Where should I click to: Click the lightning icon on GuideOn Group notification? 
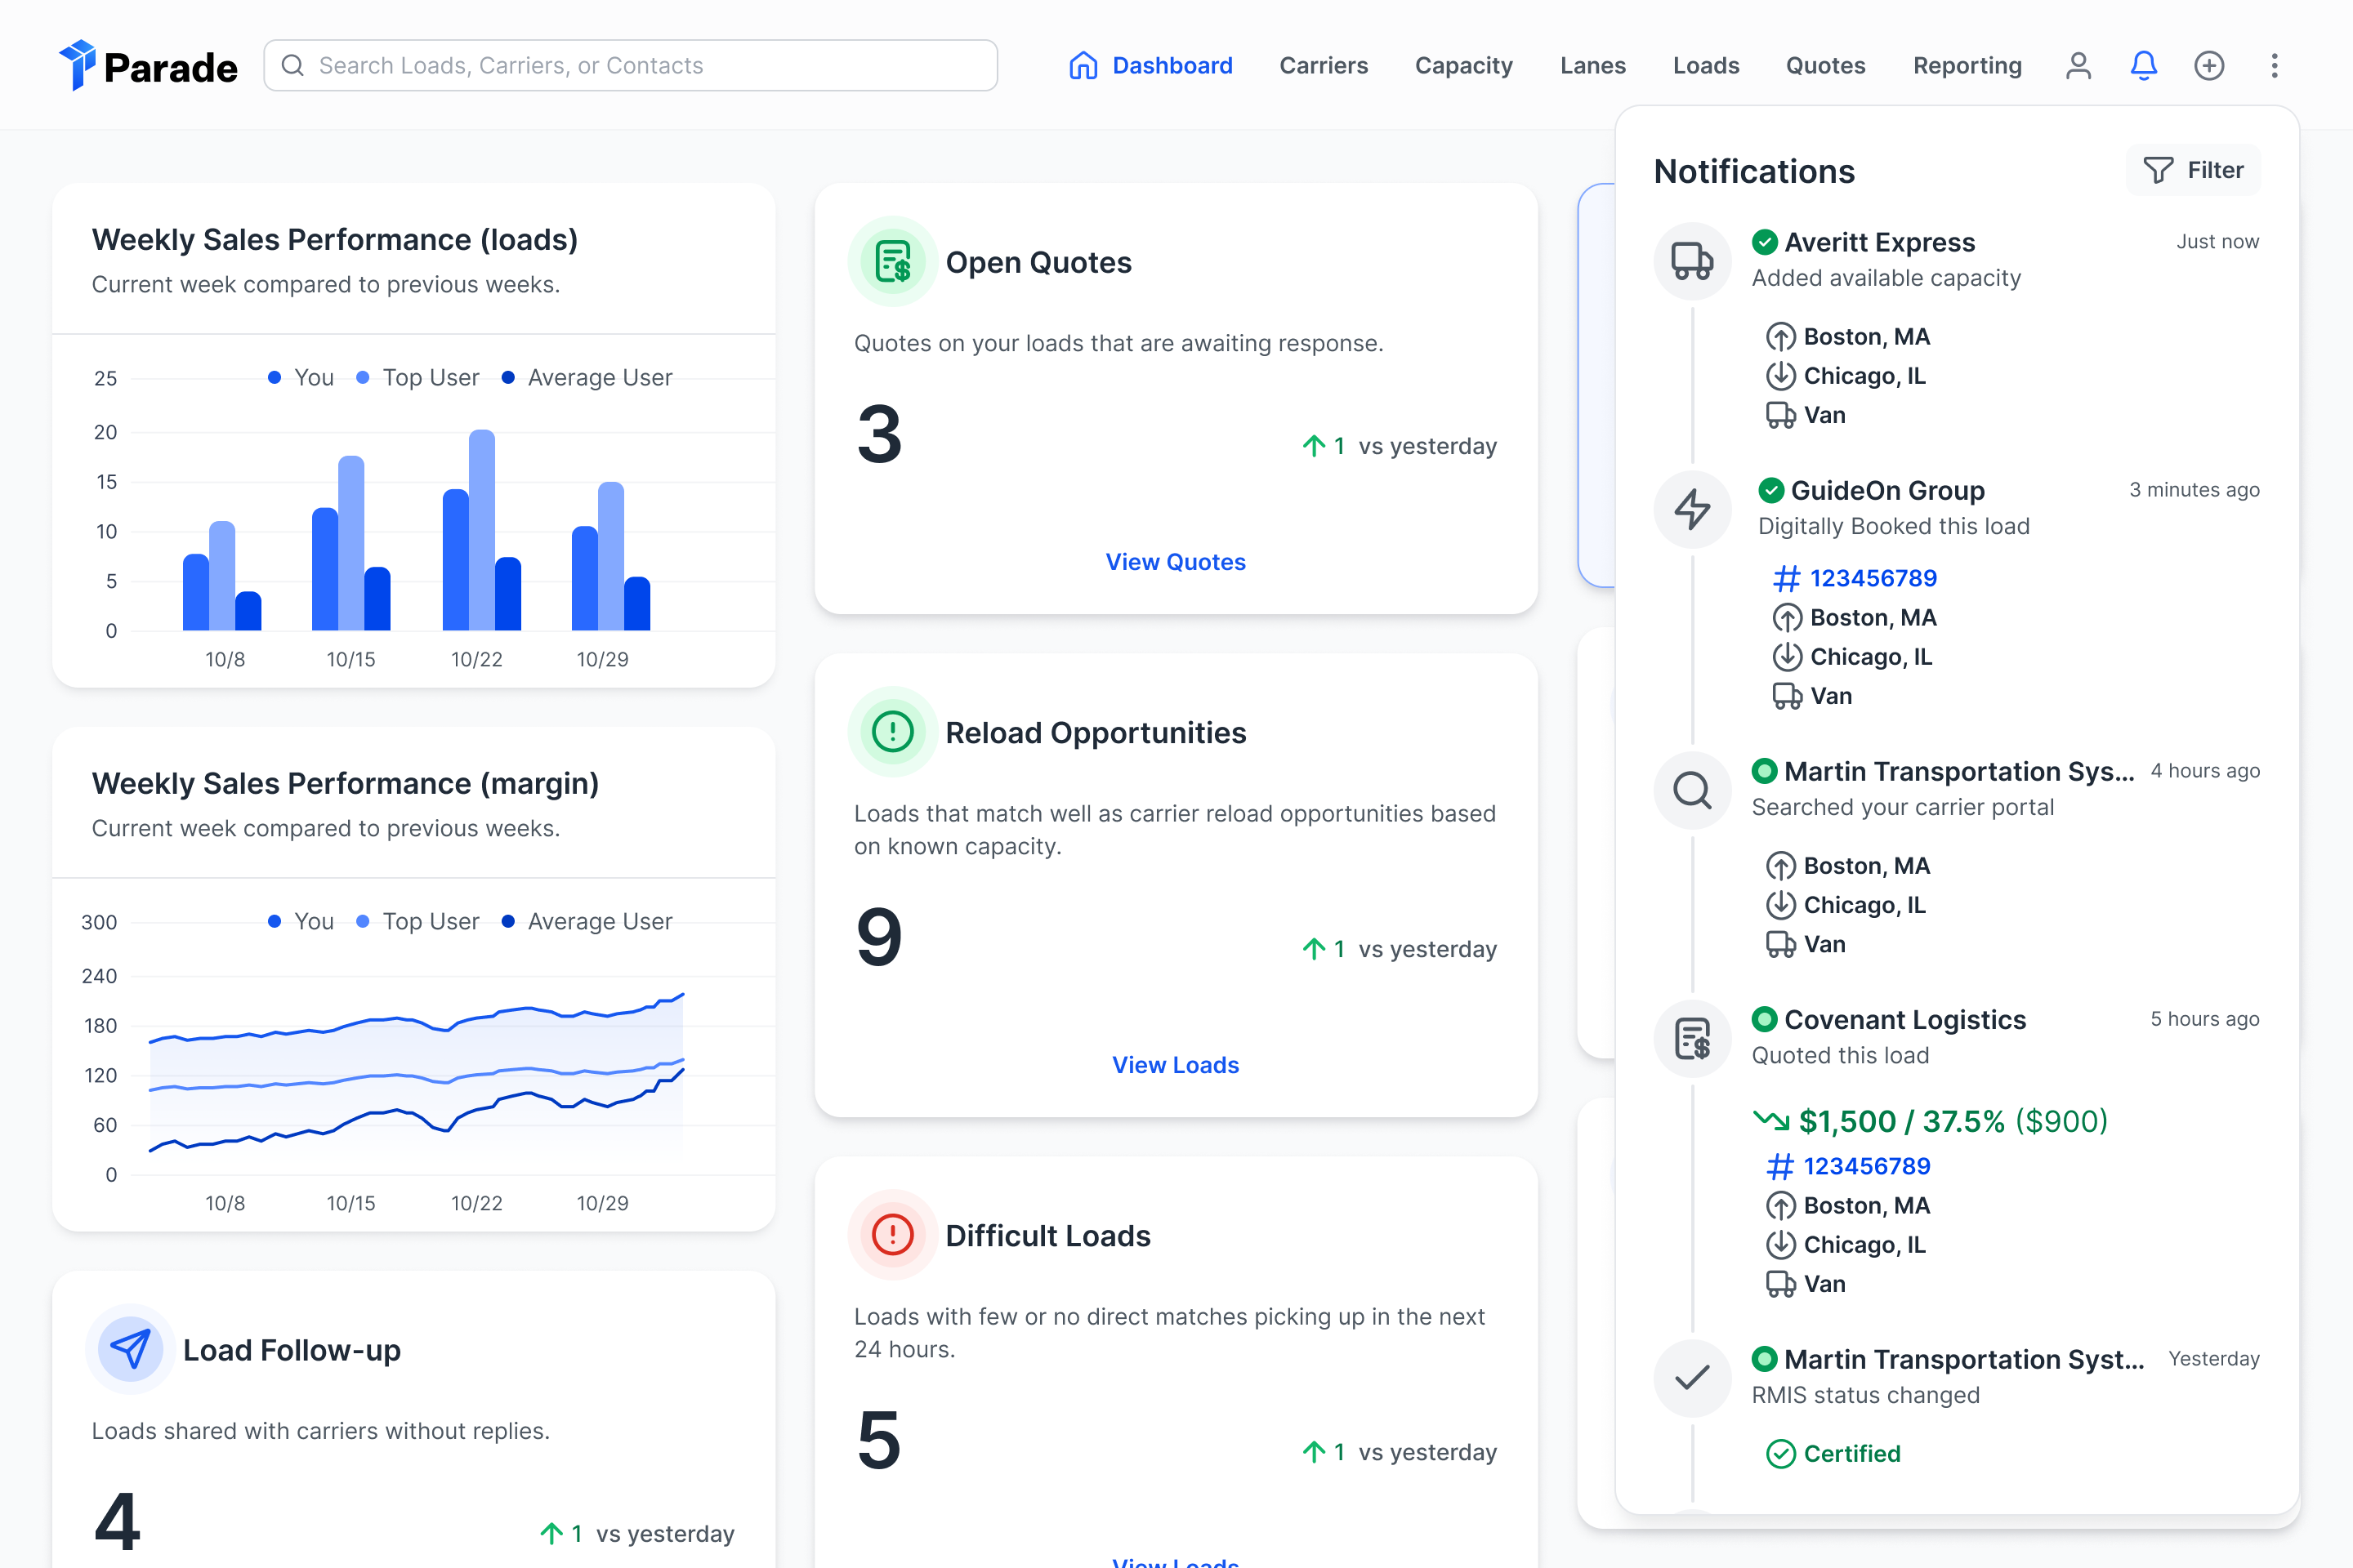pos(1693,510)
